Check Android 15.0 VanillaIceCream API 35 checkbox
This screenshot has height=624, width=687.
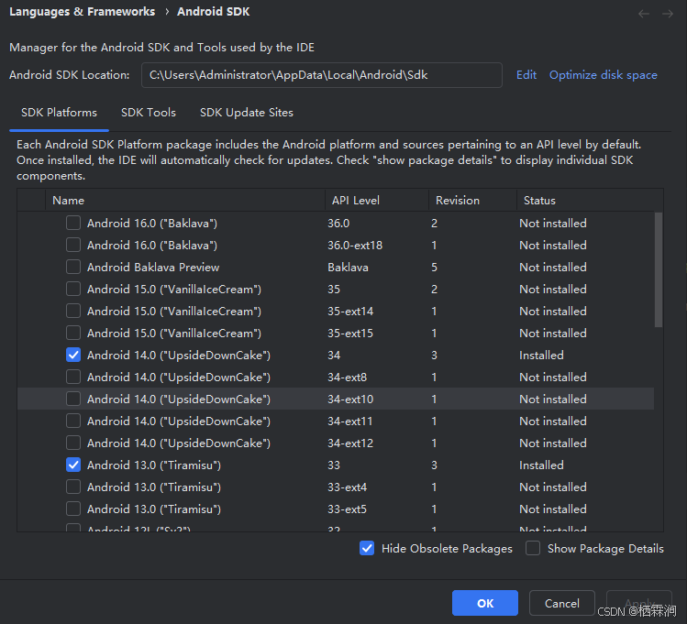pyautogui.click(x=73, y=289)
